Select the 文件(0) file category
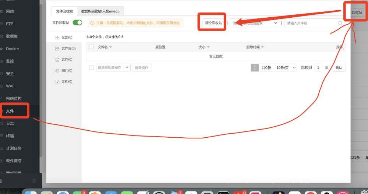 point(64,59)
